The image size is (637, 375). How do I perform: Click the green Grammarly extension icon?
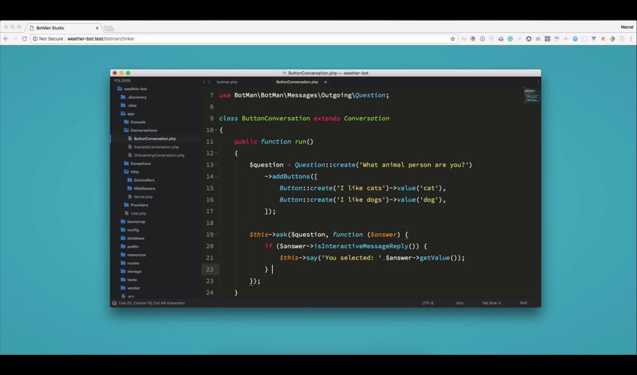(x=510, y=39)
